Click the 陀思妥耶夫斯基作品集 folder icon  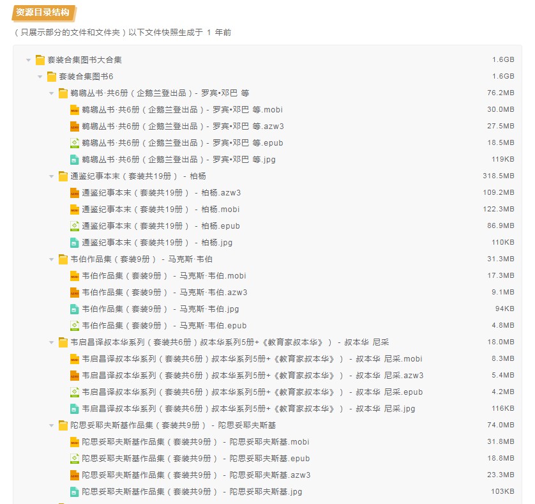coord(63,425)
